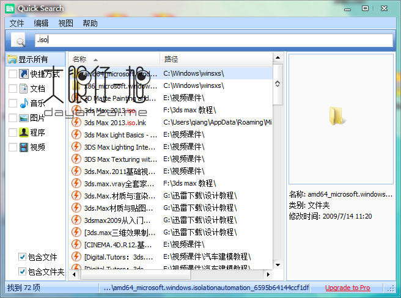Uncheck the 包含文件 checkbox
Viewport: 401px width, 298px height.
tap(22, 257)
